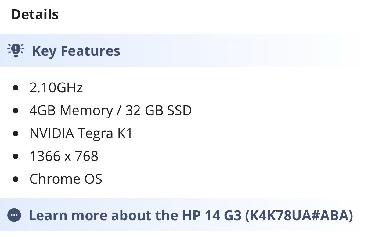
Task: Click the ellipsis circle icon beside Learn more
Action: point(14,215)
